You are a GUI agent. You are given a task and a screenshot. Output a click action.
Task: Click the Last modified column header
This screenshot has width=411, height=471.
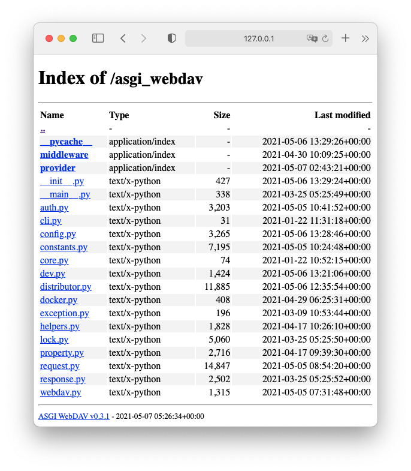pyautogui.click(x=342, y=115)
